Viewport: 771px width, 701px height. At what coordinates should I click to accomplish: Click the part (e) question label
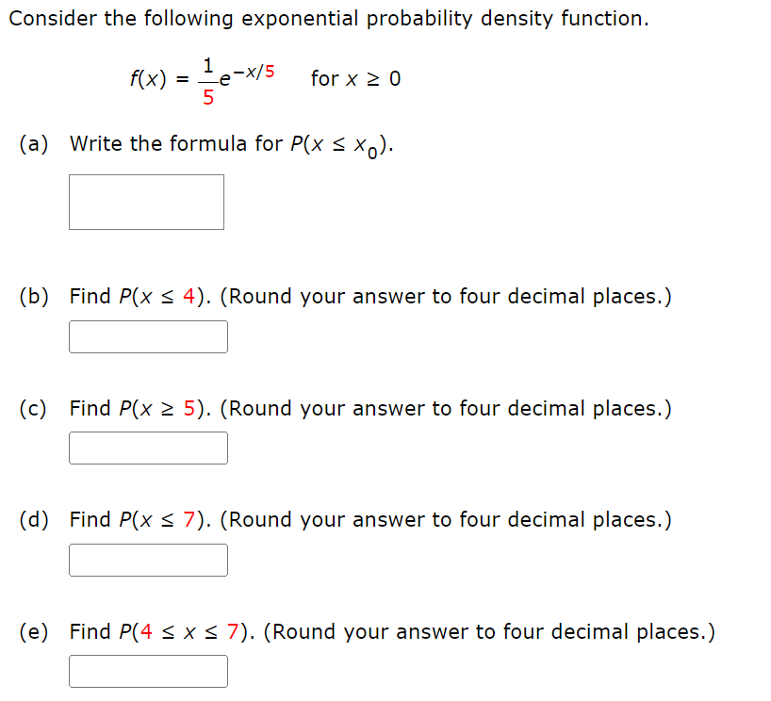click(34, 631)
